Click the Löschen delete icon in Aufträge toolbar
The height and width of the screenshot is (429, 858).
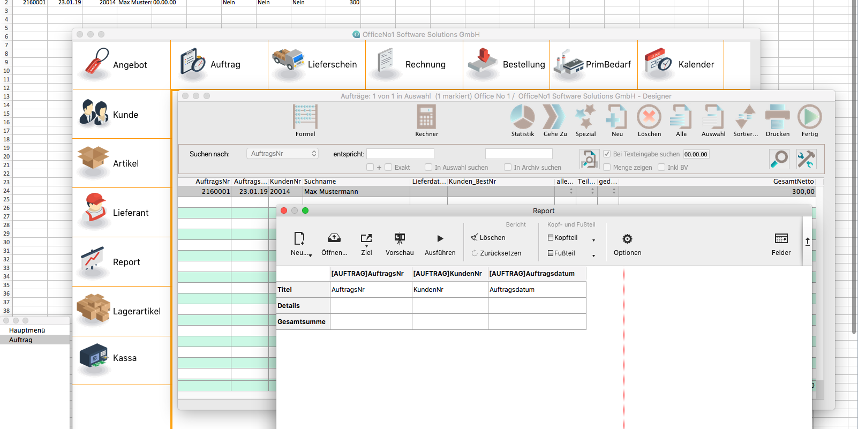[649, 121]
